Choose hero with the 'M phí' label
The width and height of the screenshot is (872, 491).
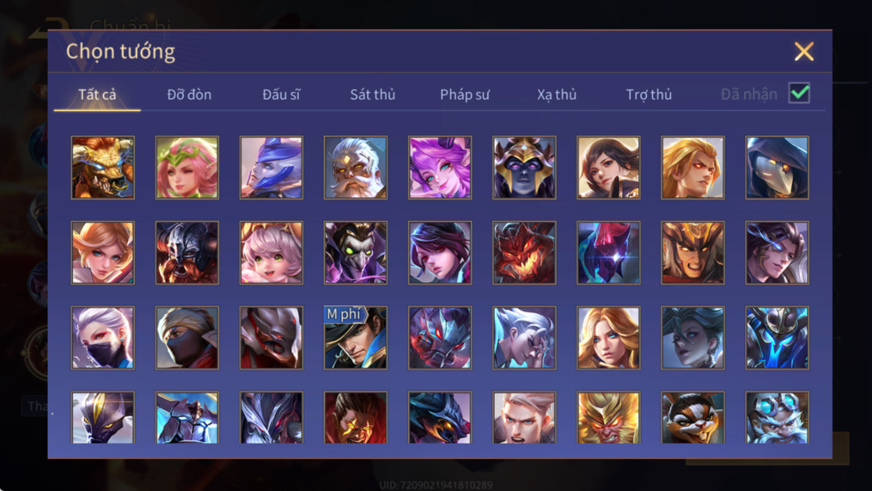pos(356,338)
